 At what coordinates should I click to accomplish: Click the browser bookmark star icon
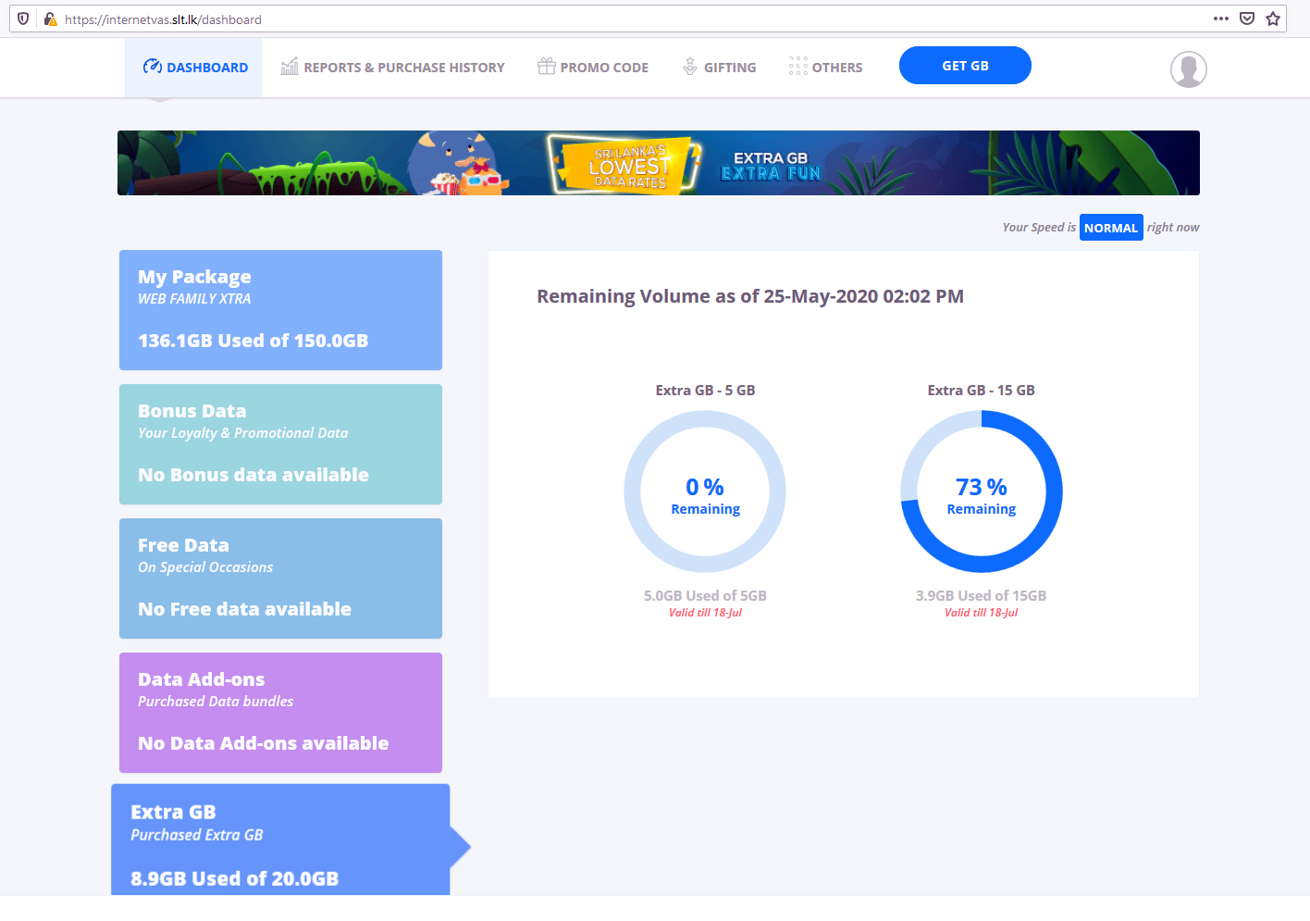tap(1273, 19)
